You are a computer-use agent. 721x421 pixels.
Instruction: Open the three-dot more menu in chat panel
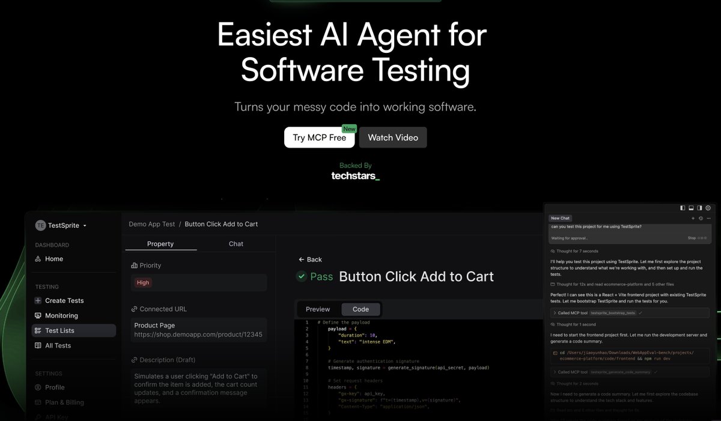[x=708, y=218]
